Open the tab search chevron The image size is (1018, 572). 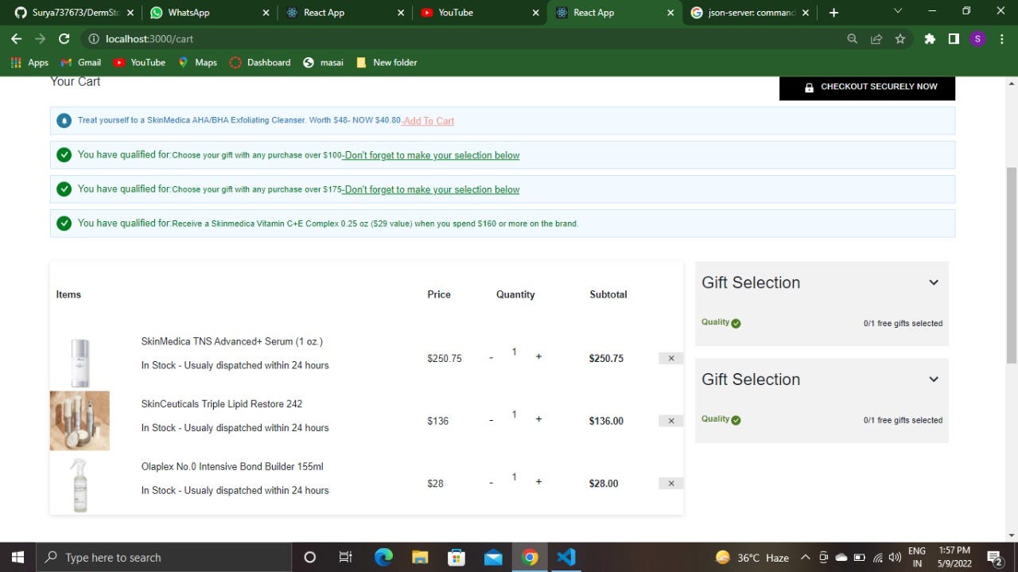[x=898, y=11]
